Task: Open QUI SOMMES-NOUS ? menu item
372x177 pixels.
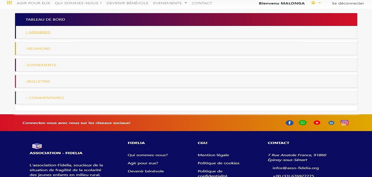Action: point(78,3)
